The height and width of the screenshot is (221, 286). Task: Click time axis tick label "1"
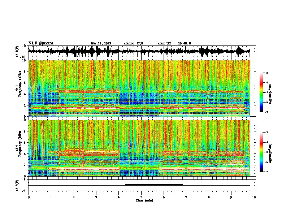click(x=51, y=197)
